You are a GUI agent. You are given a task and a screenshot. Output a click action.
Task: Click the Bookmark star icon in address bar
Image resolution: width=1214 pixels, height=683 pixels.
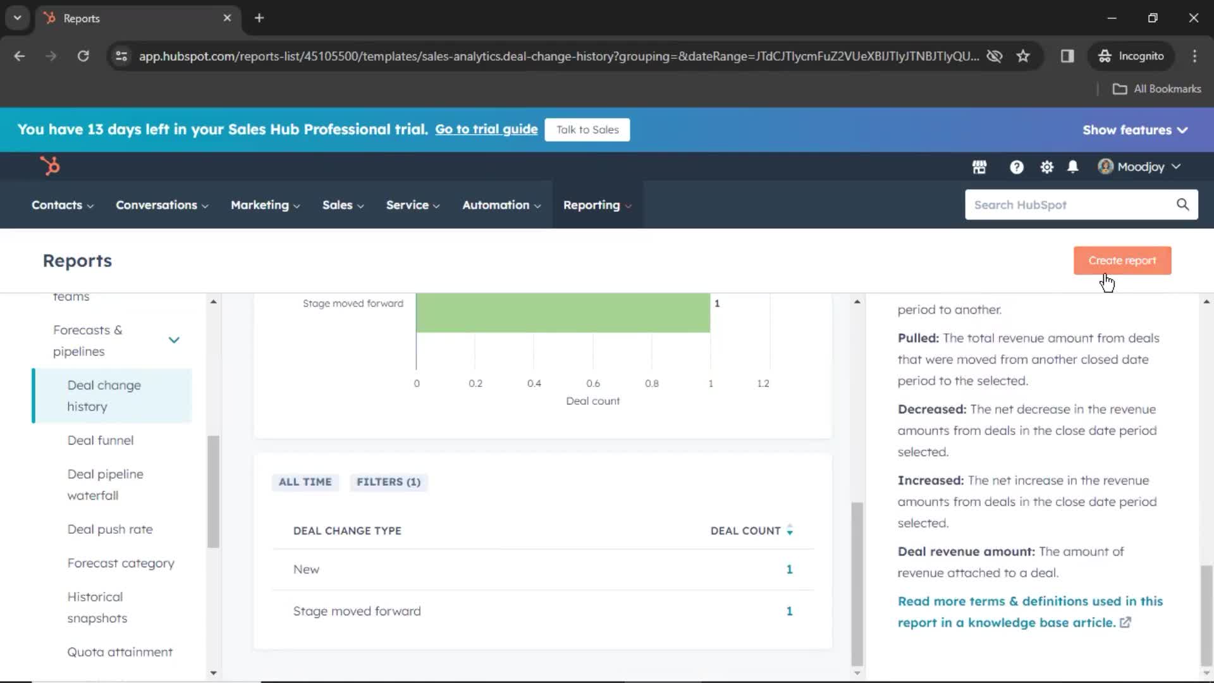tap(1022, 56)
